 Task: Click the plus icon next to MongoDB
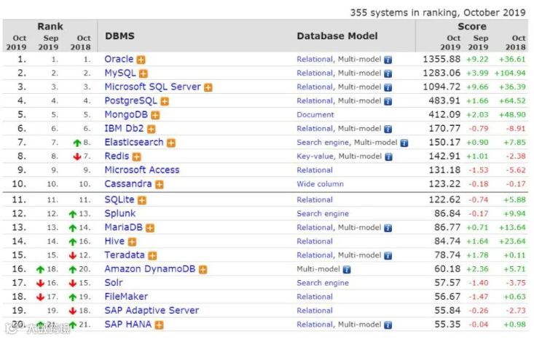[155, 115]
